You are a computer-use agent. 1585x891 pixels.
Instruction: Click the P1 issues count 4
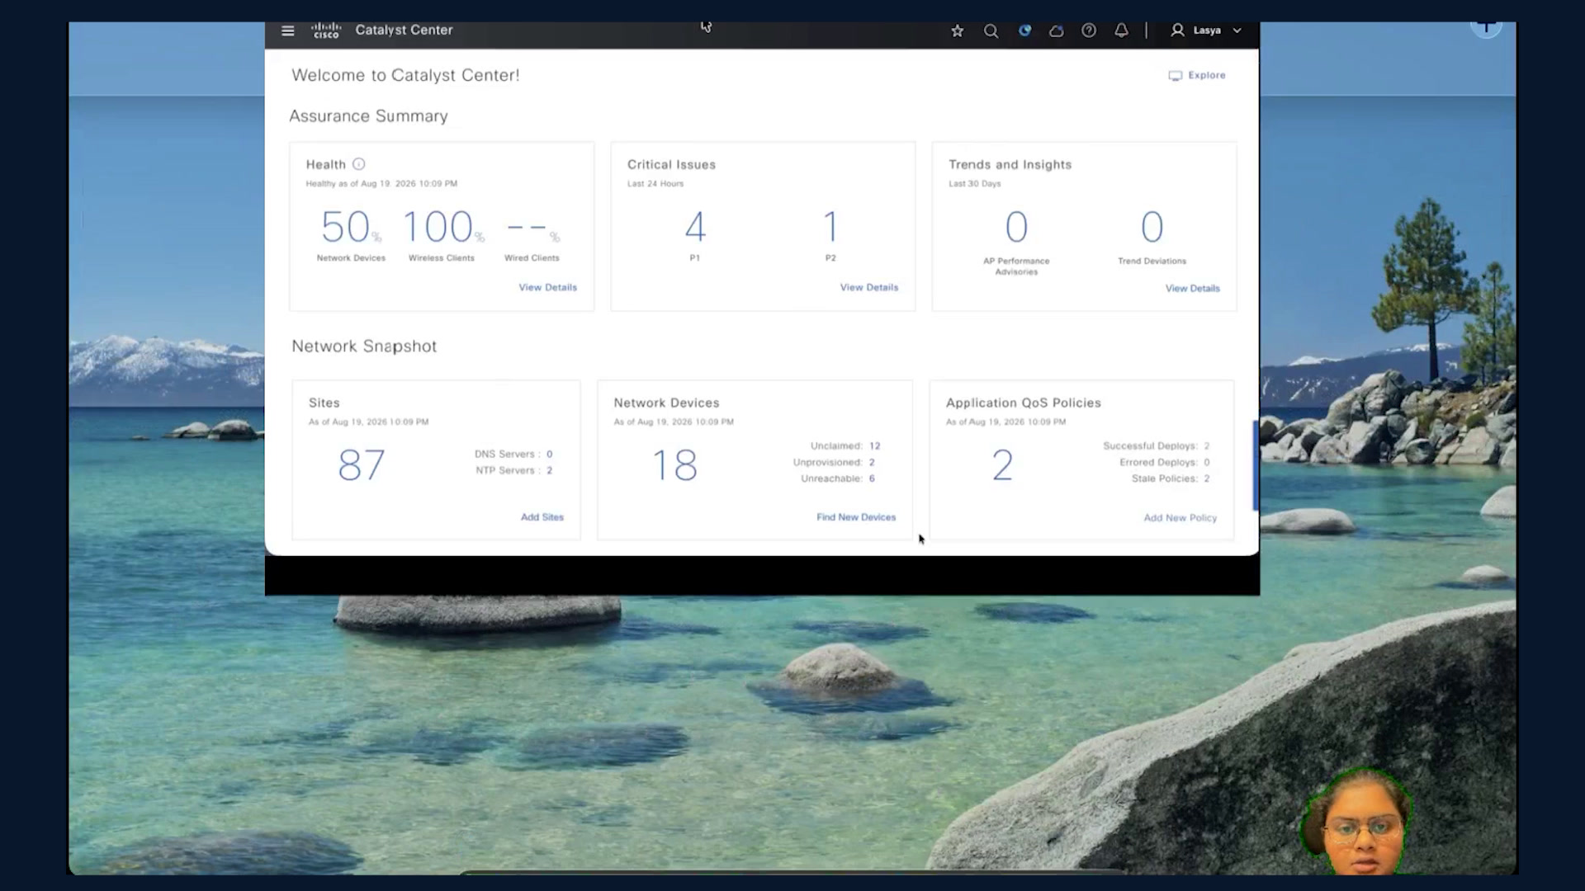point(695,226)
